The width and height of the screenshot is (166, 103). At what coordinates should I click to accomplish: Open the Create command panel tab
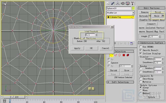[108, 4]
